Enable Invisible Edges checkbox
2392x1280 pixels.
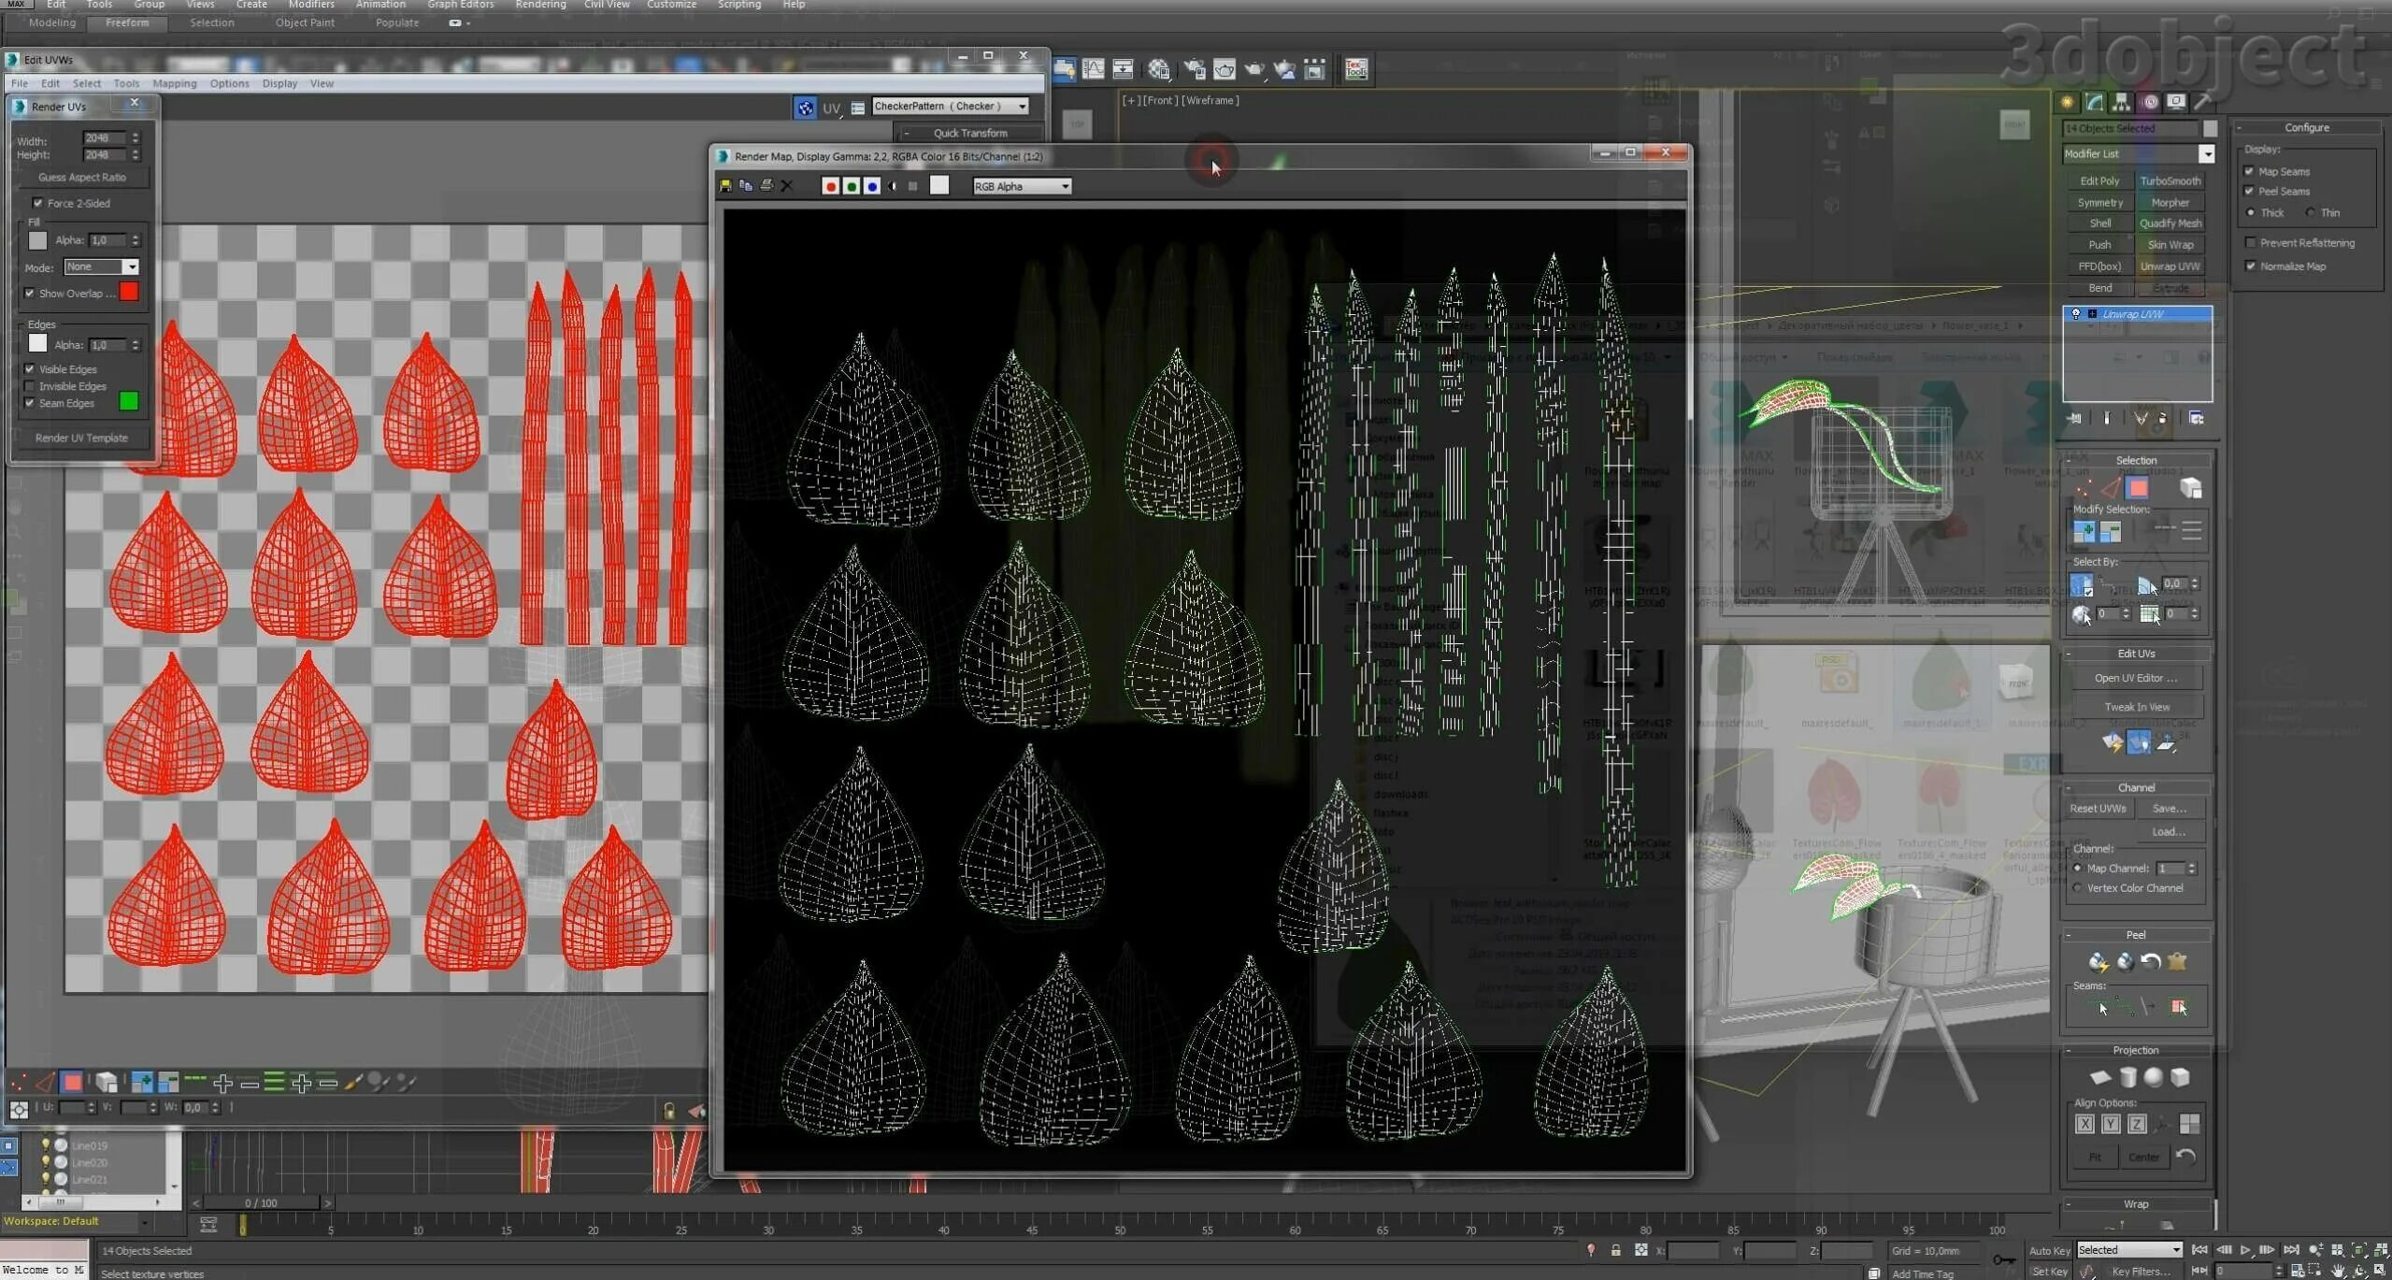click(x=30, y=386)
